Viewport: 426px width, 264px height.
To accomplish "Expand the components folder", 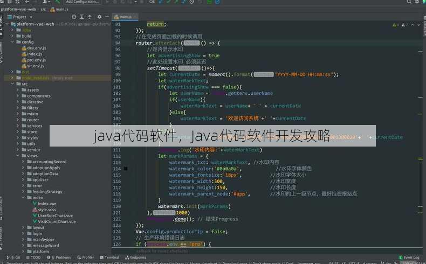I will pyautogui.click(x=18, y=95).
